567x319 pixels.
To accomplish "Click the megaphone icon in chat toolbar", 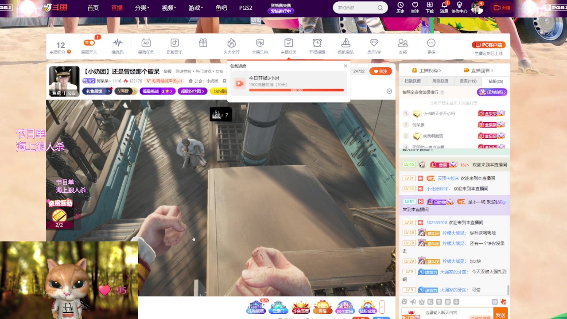I will point(413,302).
